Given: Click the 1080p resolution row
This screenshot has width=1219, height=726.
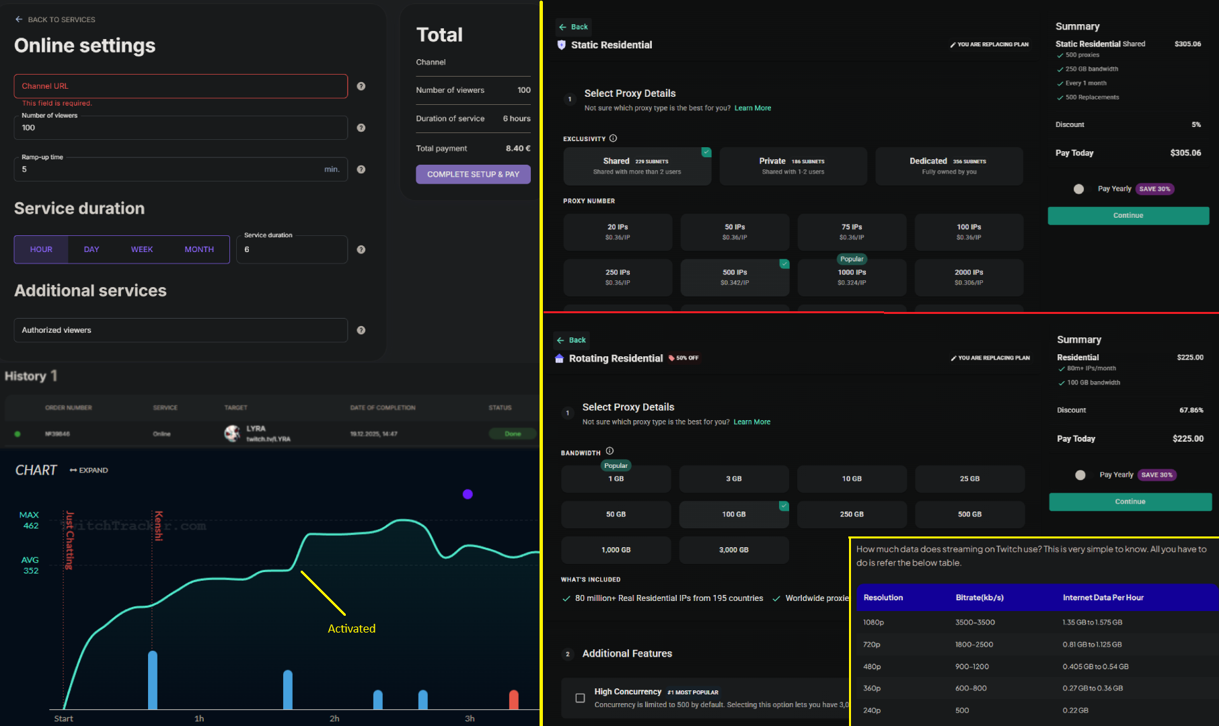Looking at the screenshot, I should [1036, 622].
